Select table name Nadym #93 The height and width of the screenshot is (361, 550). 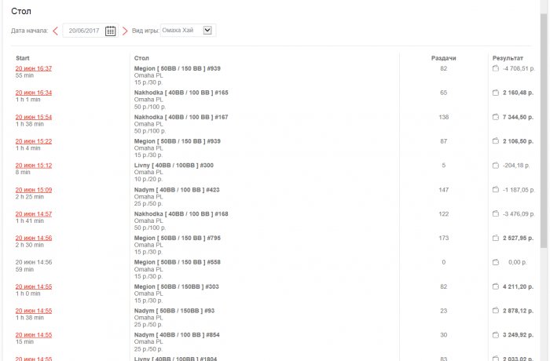coord(174,311)
